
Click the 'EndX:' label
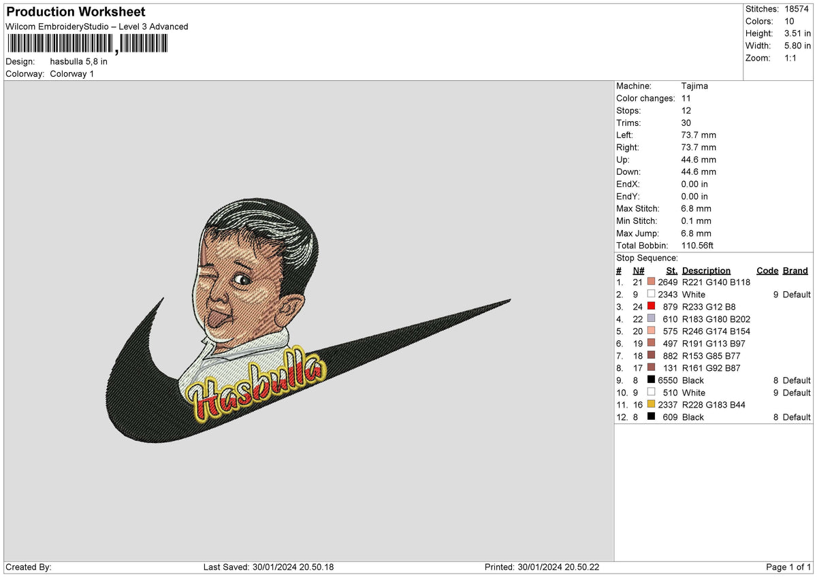pos(628,184)
